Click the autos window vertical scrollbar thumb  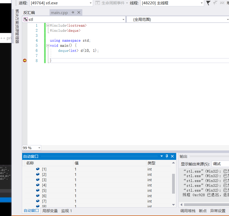(173, 183)
